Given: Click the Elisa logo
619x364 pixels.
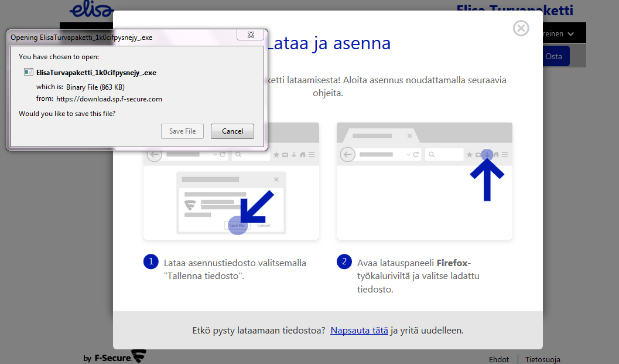Looking at the screenshot, I should coord(91,9).
